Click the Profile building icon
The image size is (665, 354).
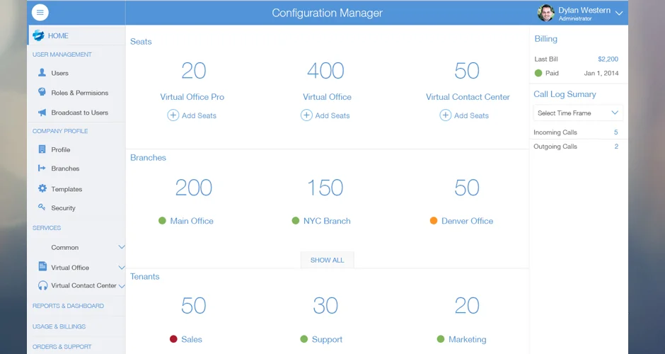tap(42, 149)
